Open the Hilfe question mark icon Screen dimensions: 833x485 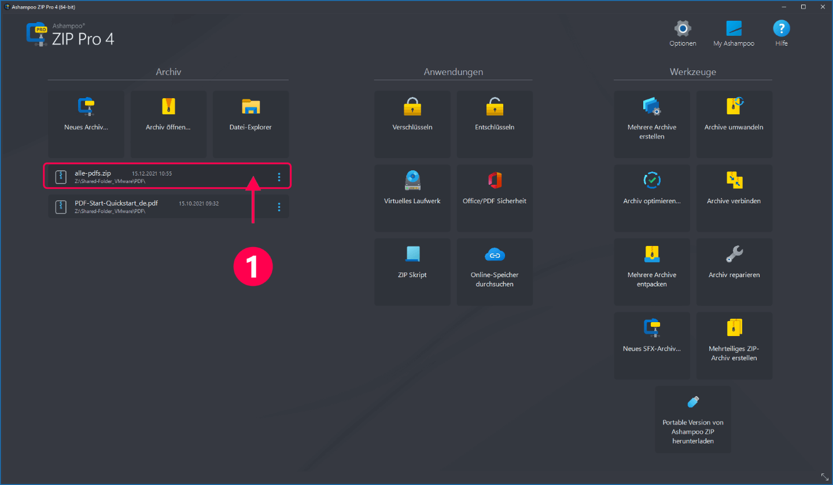click(782, 34)
